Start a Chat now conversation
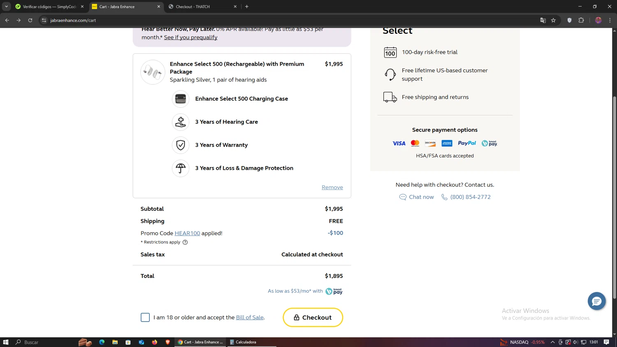617x347 pixels. click(x=417, y=197)
